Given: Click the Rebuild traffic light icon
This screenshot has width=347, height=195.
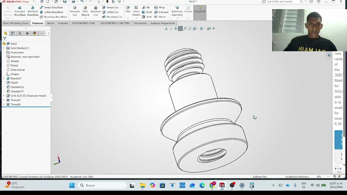Looking at the screenshot, I should point(107,2).
